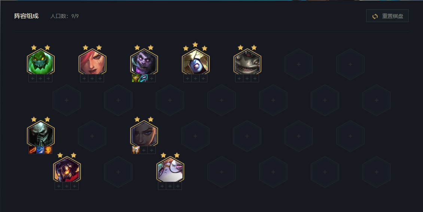Select the green Zac champion hexagon
This screenshot has width=423, height=212.
pyautogui.click(x=41, y=62)
